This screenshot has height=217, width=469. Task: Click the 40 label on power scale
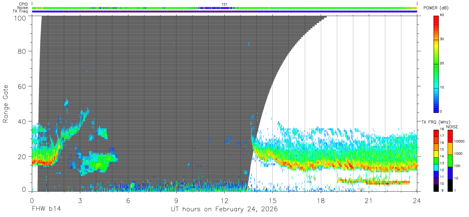coord(442,15)
